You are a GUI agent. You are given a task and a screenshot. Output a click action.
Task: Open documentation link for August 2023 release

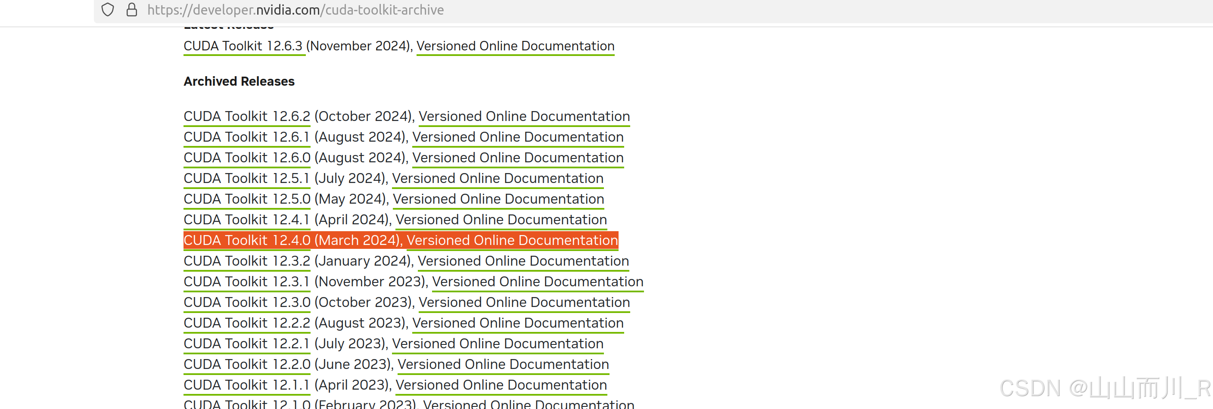[518, 323]
